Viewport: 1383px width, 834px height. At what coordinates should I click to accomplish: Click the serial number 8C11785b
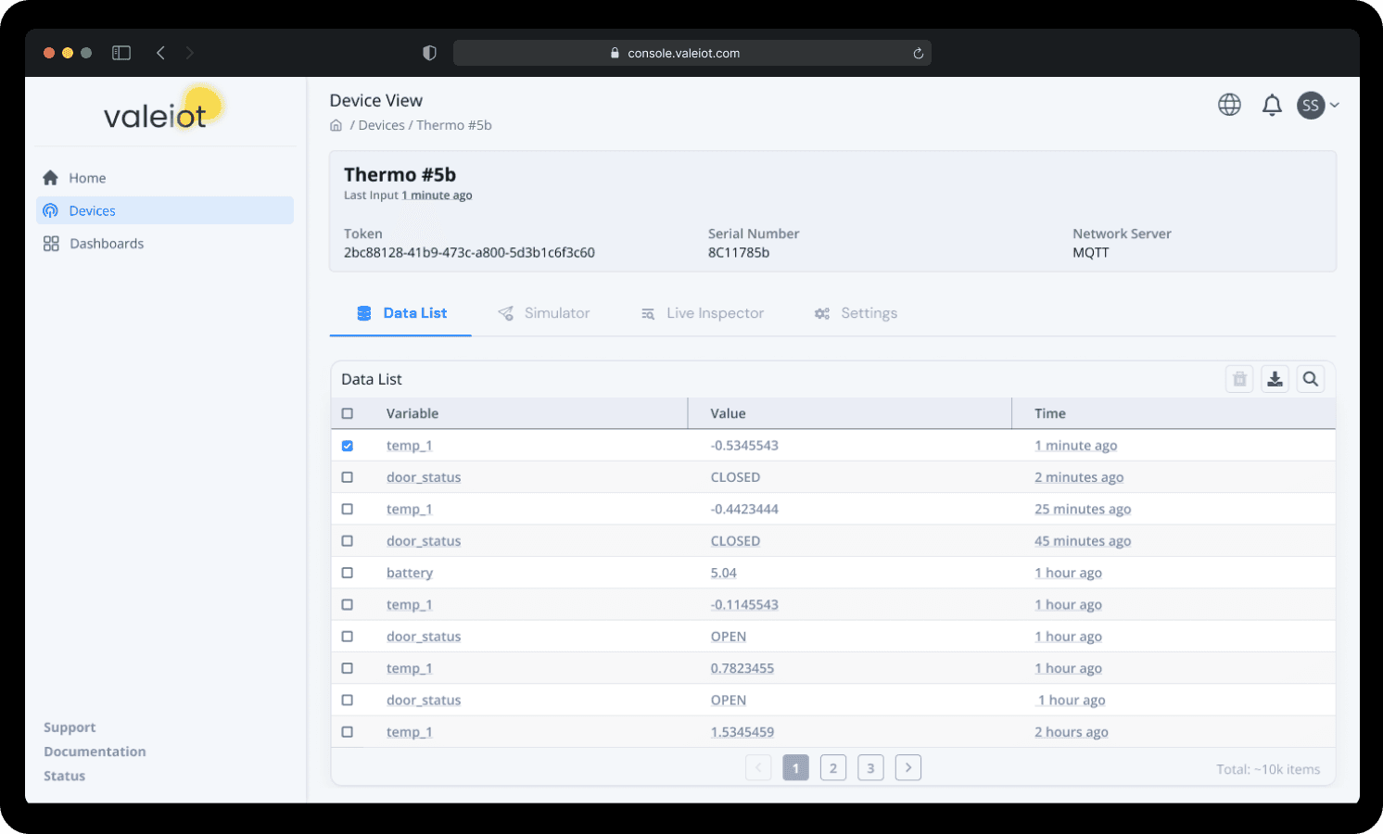tap(739, 252)
